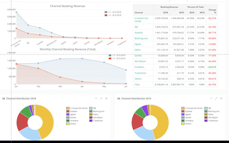Toggle 2018 series in Channel Booking Revenue legend
This screenshot has height=143, width=229.
click(x=114, y=12)
